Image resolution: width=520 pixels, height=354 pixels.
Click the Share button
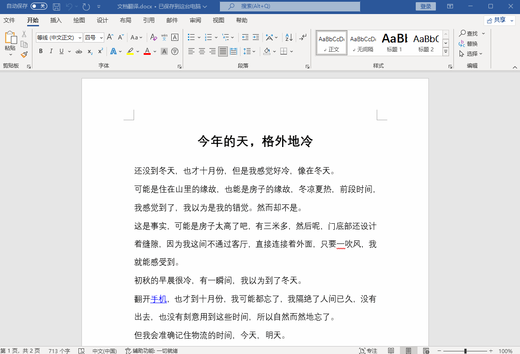(500, 20)
